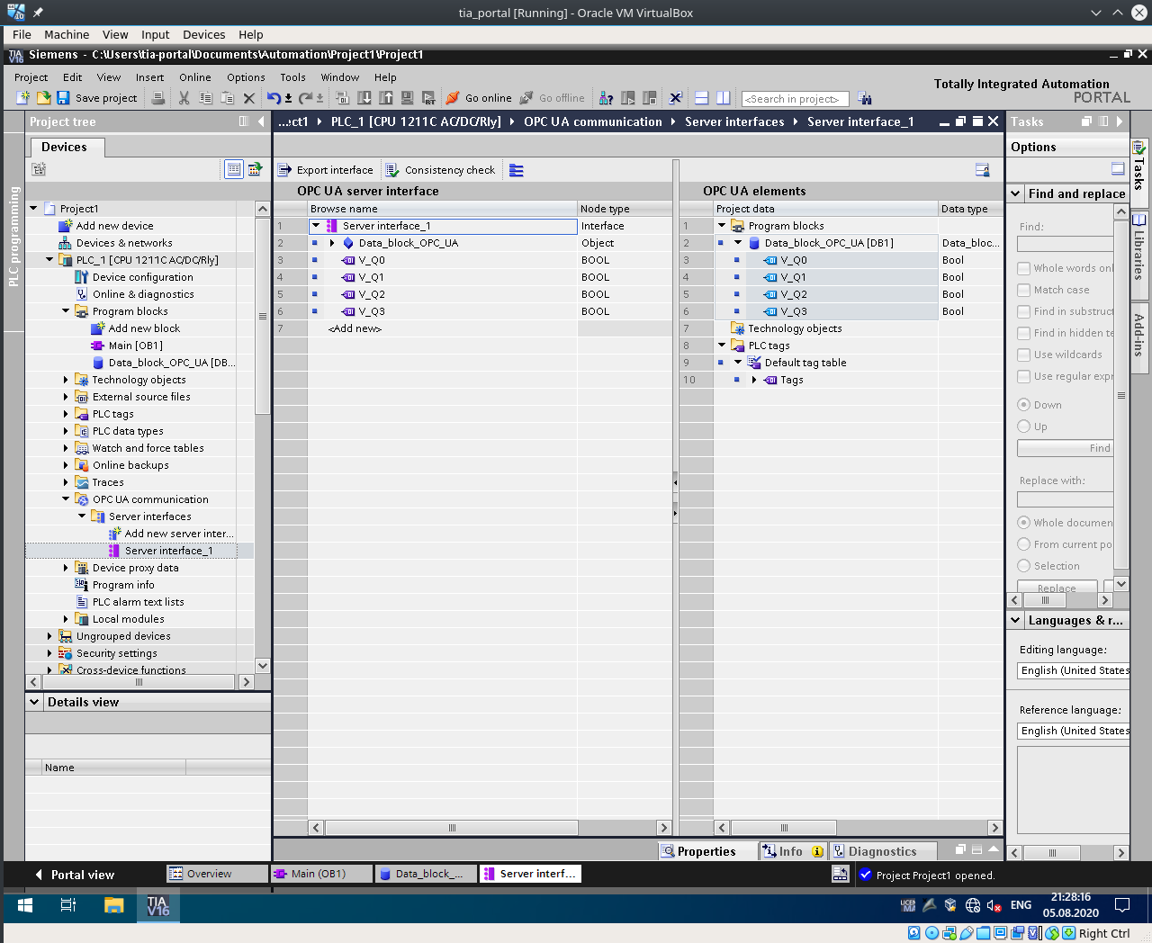Click the Accessible devices icon
This screenshot has width=1152, height=943.
[x=607, y=98]
